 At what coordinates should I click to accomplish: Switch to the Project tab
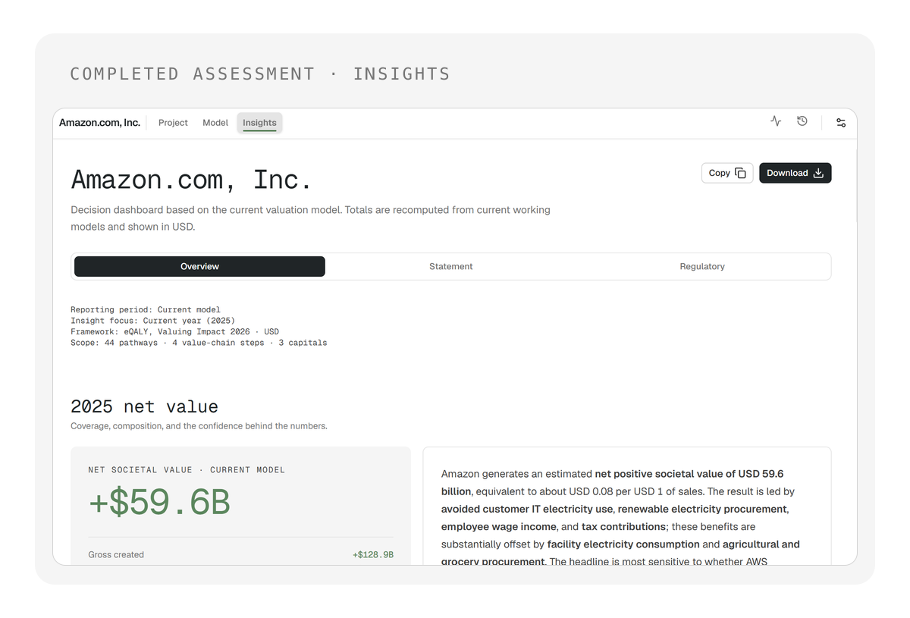coord(173,123)
